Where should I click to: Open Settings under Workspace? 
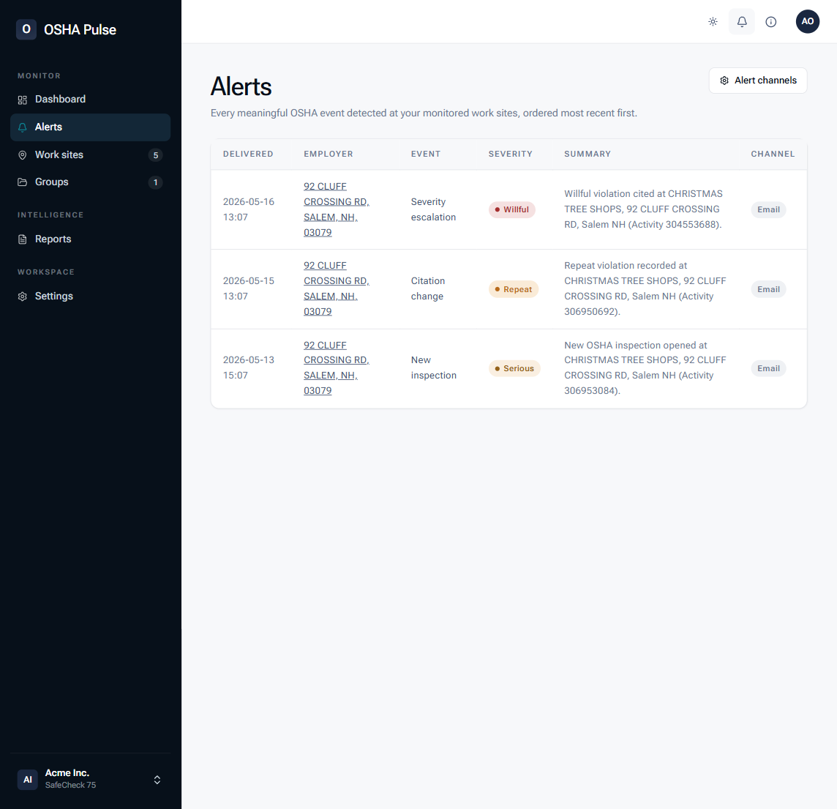(90, 297)
